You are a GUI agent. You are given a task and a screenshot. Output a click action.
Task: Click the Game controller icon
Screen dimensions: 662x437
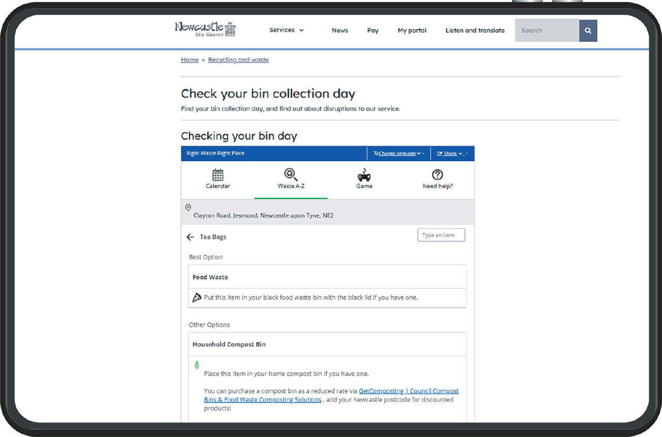pyautogui.click(x=364, y=175)
